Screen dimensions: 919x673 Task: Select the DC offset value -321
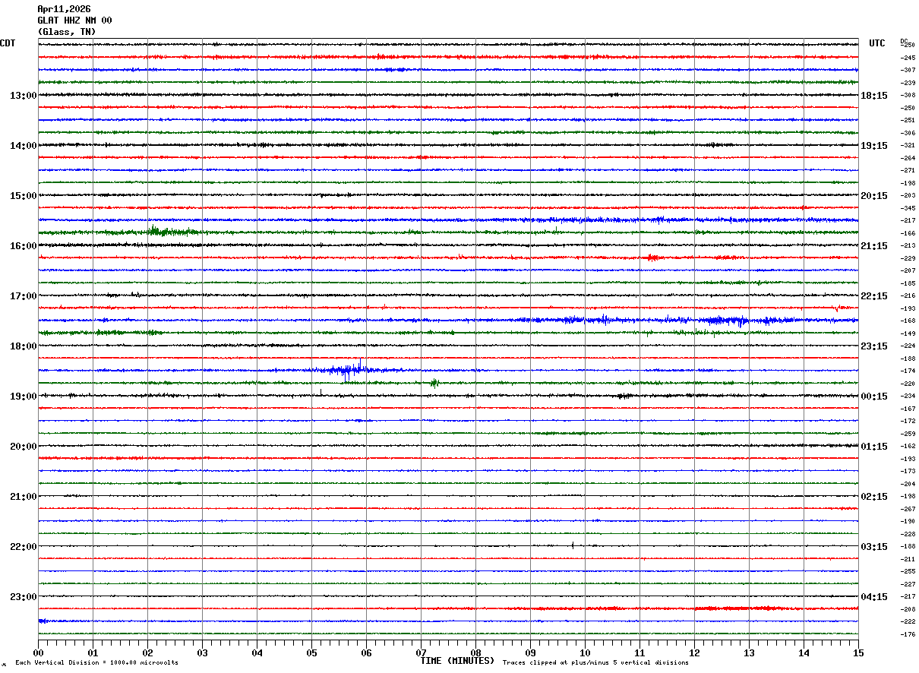(908, 146)
